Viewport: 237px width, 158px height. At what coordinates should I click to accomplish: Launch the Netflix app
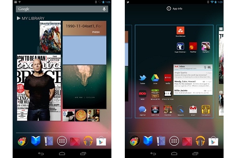coord(167,77)
